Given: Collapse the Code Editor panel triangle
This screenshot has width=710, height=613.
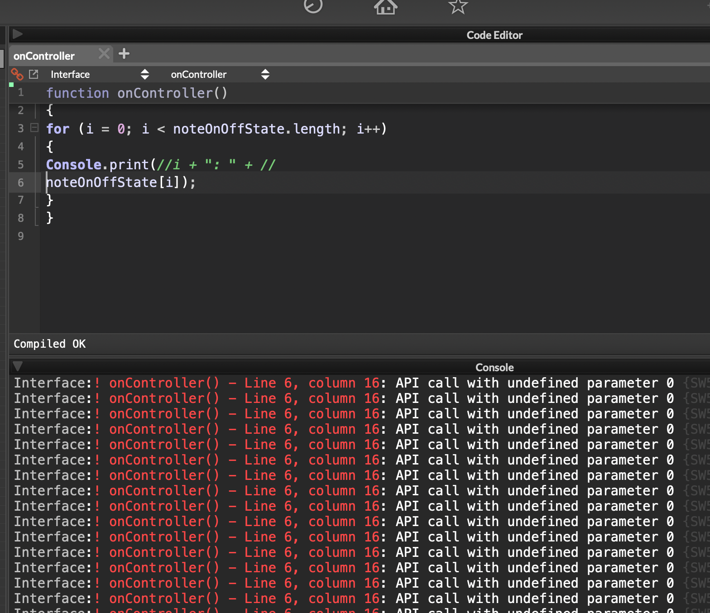Looking at the screenshot, I should (18, 34).
